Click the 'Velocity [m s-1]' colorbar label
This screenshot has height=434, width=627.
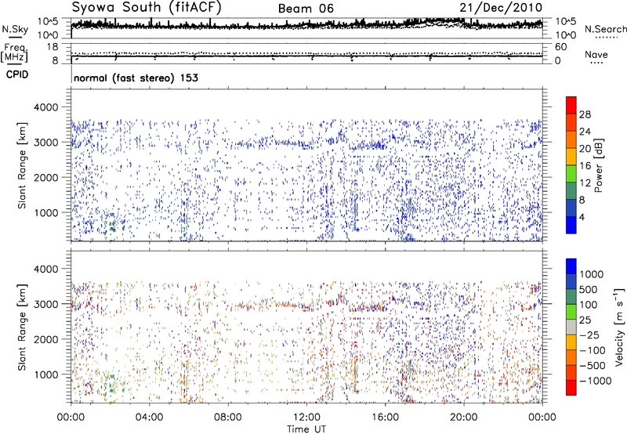[x=619, y=327]
